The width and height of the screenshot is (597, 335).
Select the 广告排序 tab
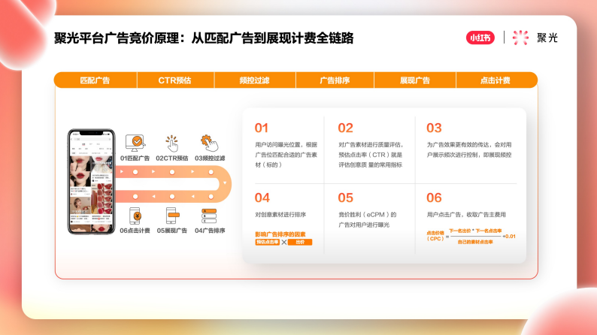pos(335,80)
